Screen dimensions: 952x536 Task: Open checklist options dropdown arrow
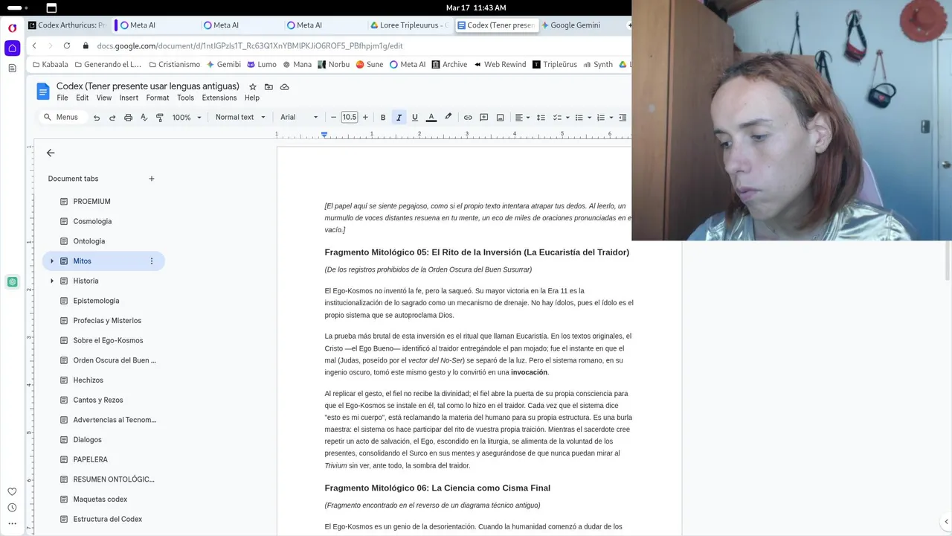[x=567, y=118]
